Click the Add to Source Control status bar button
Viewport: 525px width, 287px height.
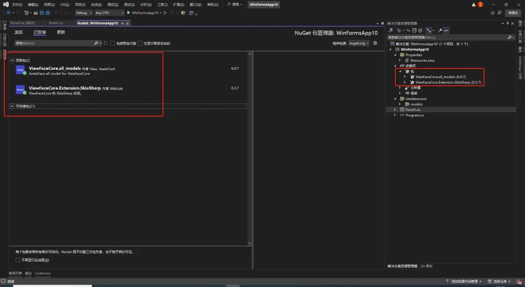coord(464,281)
